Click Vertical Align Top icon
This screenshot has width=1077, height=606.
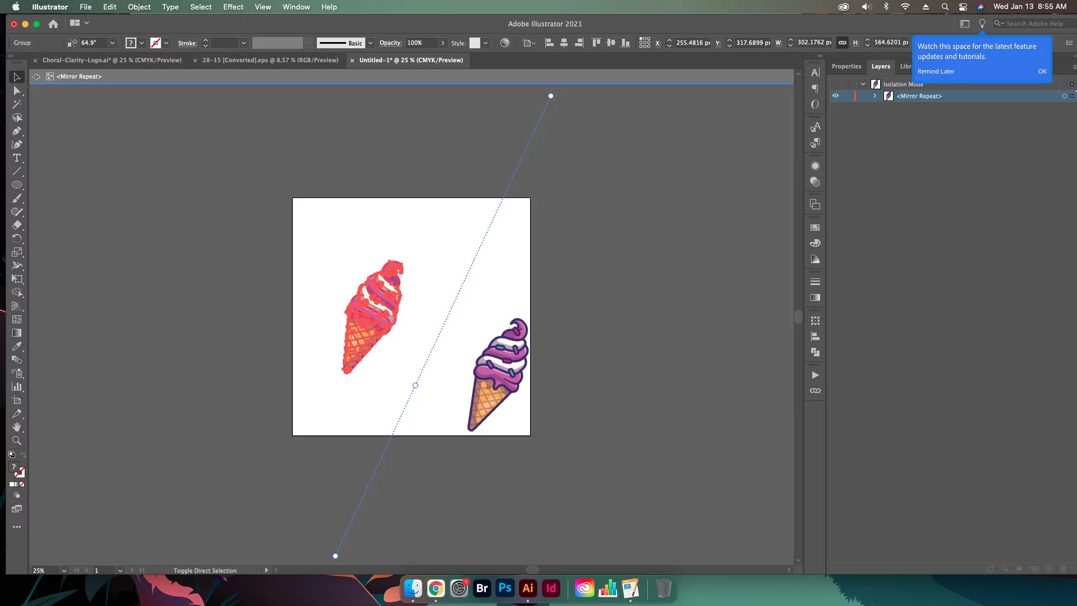point(596,43)
